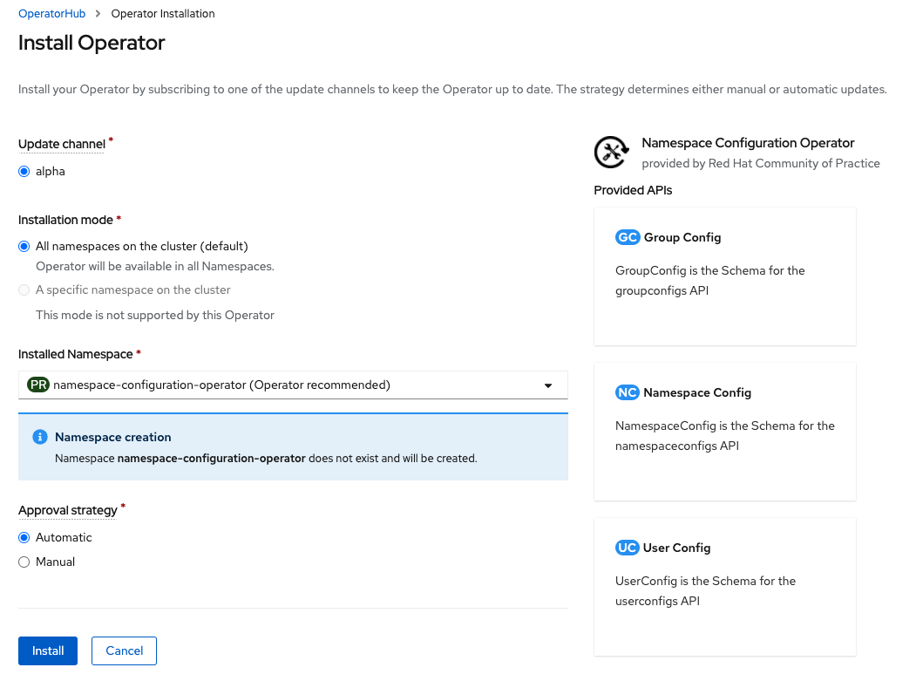Click the Update channel field label
The width and height of the screenshot is (923, 681).
(62, 144)
